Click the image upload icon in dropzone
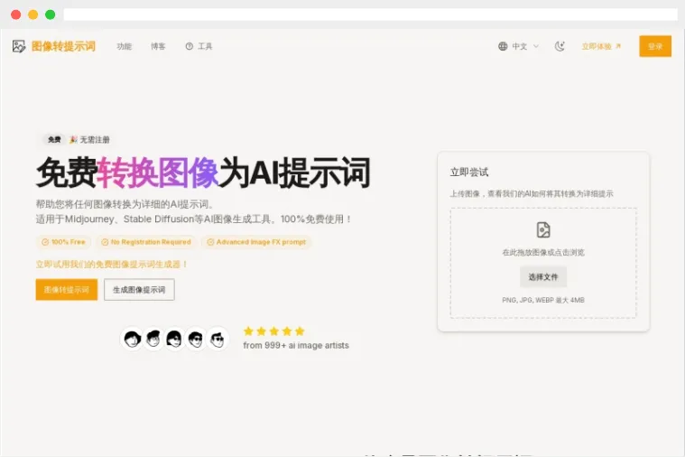This screenshot has height=457, width=685. pyautogui.click(x=542, y=229)
